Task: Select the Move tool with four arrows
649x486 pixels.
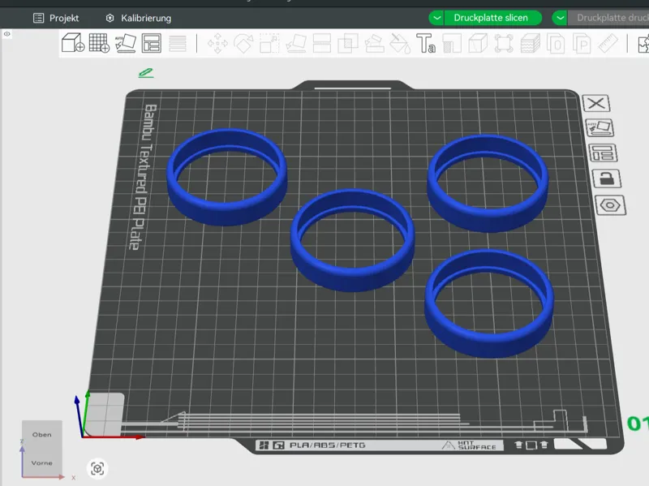Action: 217,44
